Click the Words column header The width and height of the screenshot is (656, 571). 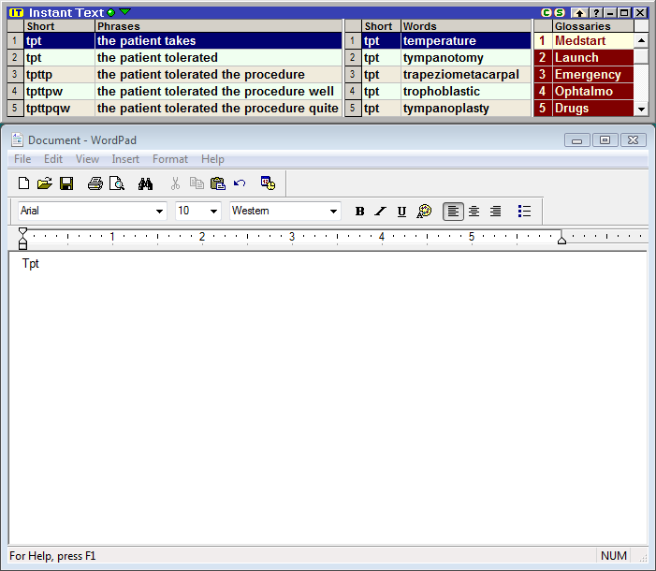[x=466, y=26]
